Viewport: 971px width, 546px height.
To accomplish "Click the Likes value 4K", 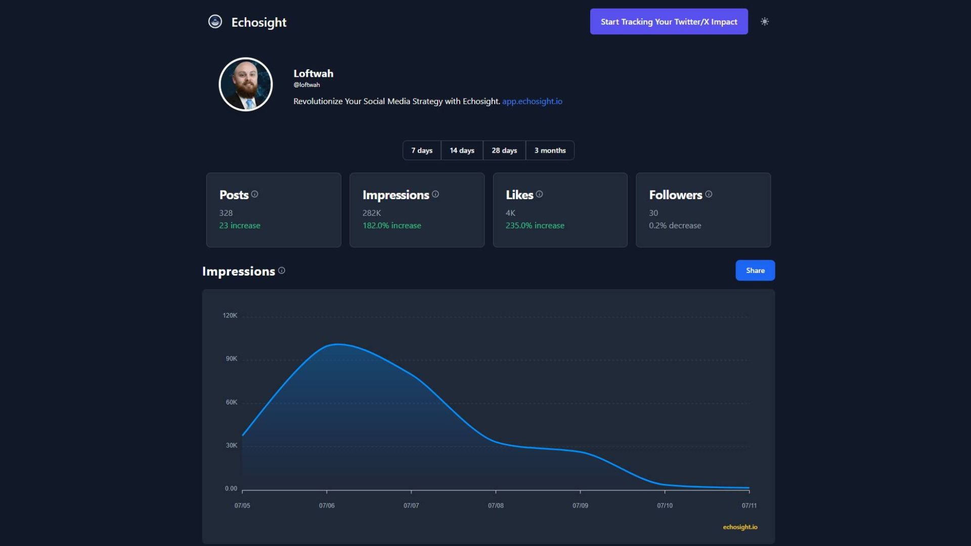I will (511, 213).
